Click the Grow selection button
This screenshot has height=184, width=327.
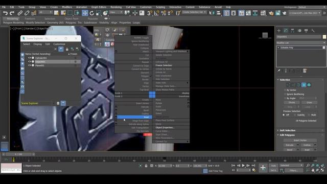click(309, 102)
